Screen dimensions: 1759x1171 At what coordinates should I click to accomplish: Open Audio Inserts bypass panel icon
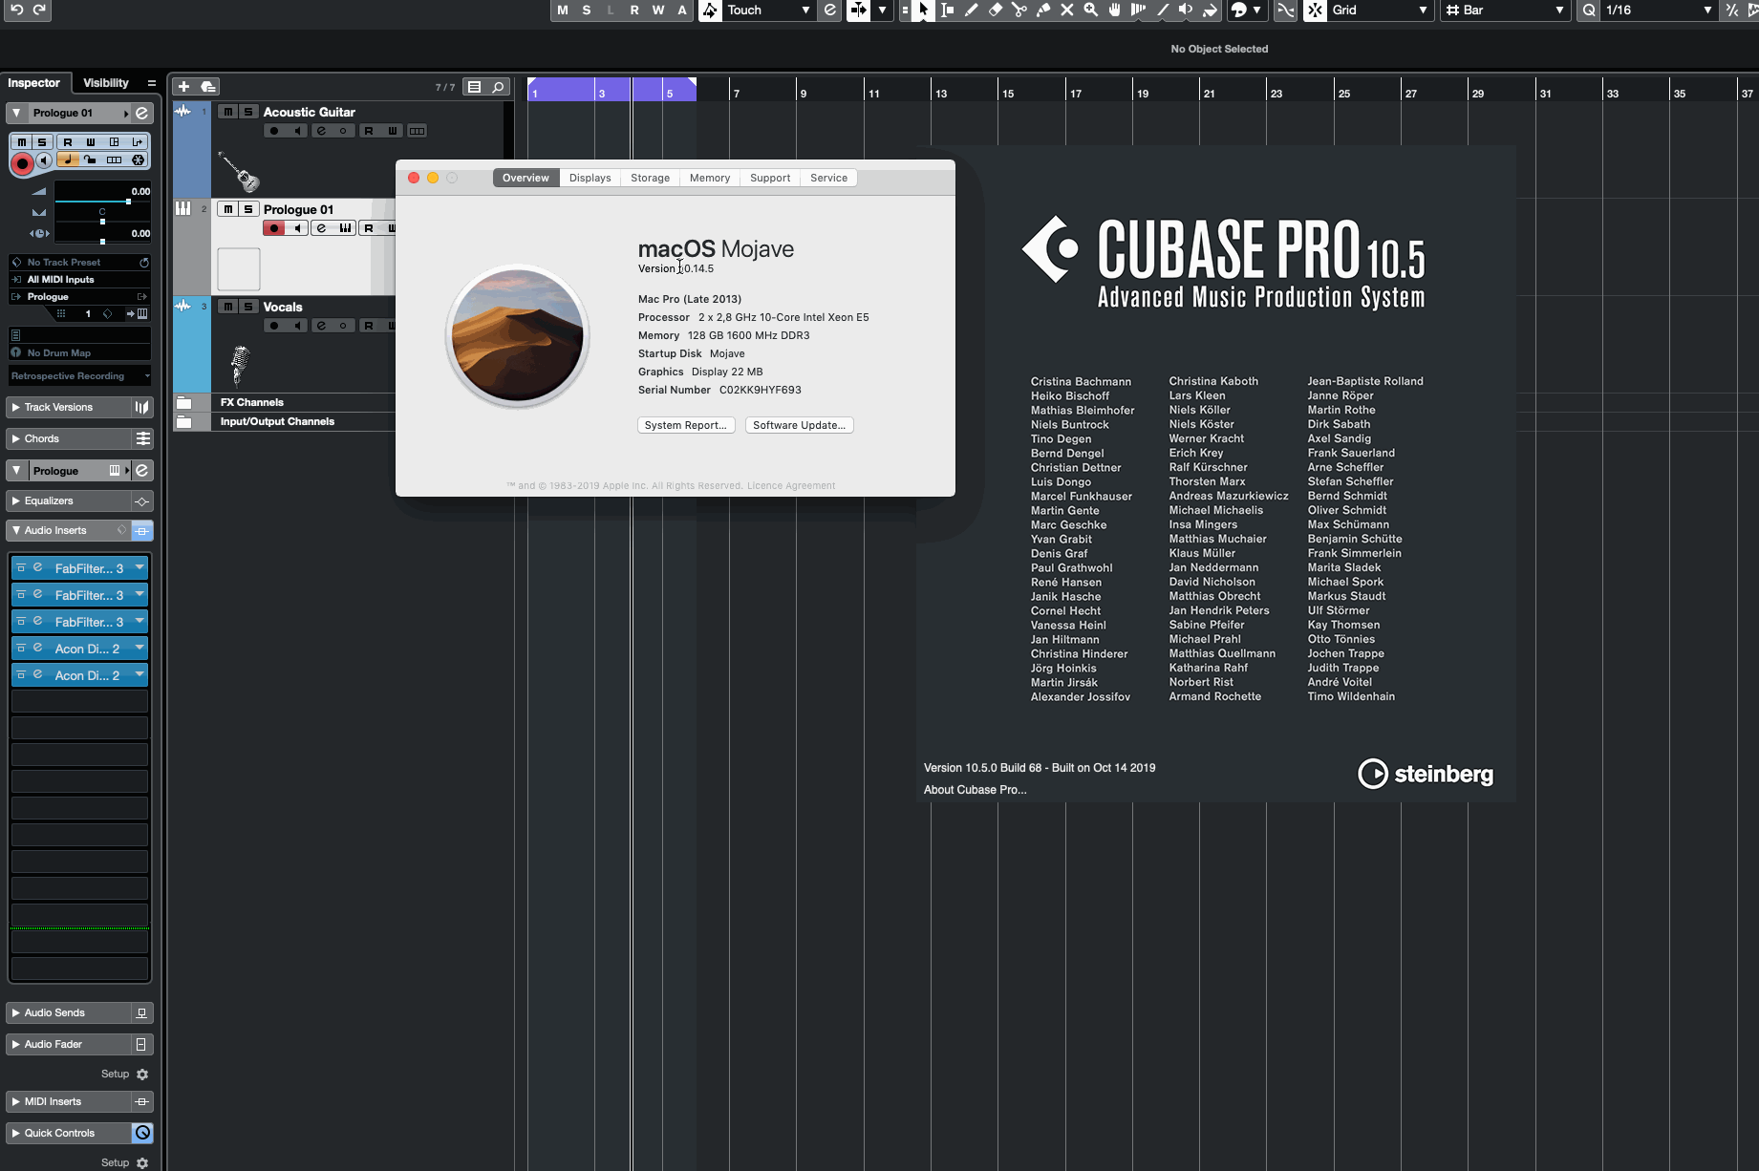[141, 530]
